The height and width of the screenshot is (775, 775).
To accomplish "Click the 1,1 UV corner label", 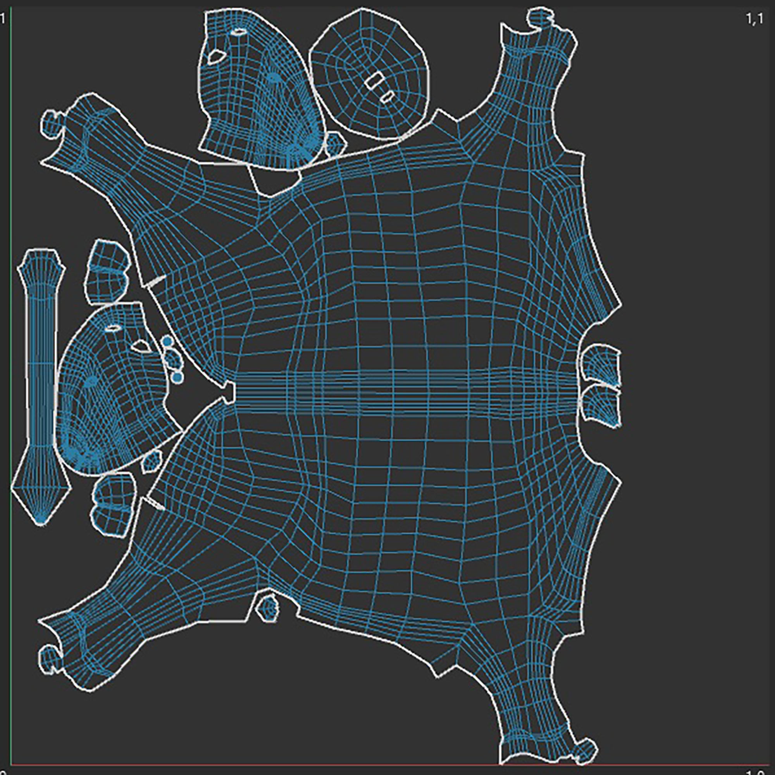I will pyautogui.click(x=754, y=19).
